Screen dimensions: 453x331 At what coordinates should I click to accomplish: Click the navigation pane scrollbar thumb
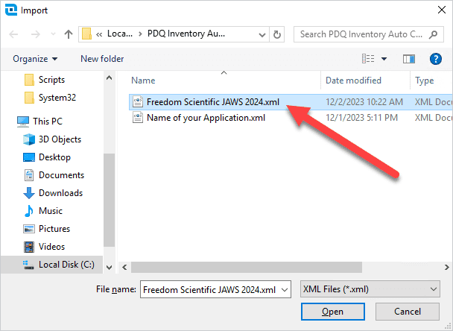click(x=110, y=200)
